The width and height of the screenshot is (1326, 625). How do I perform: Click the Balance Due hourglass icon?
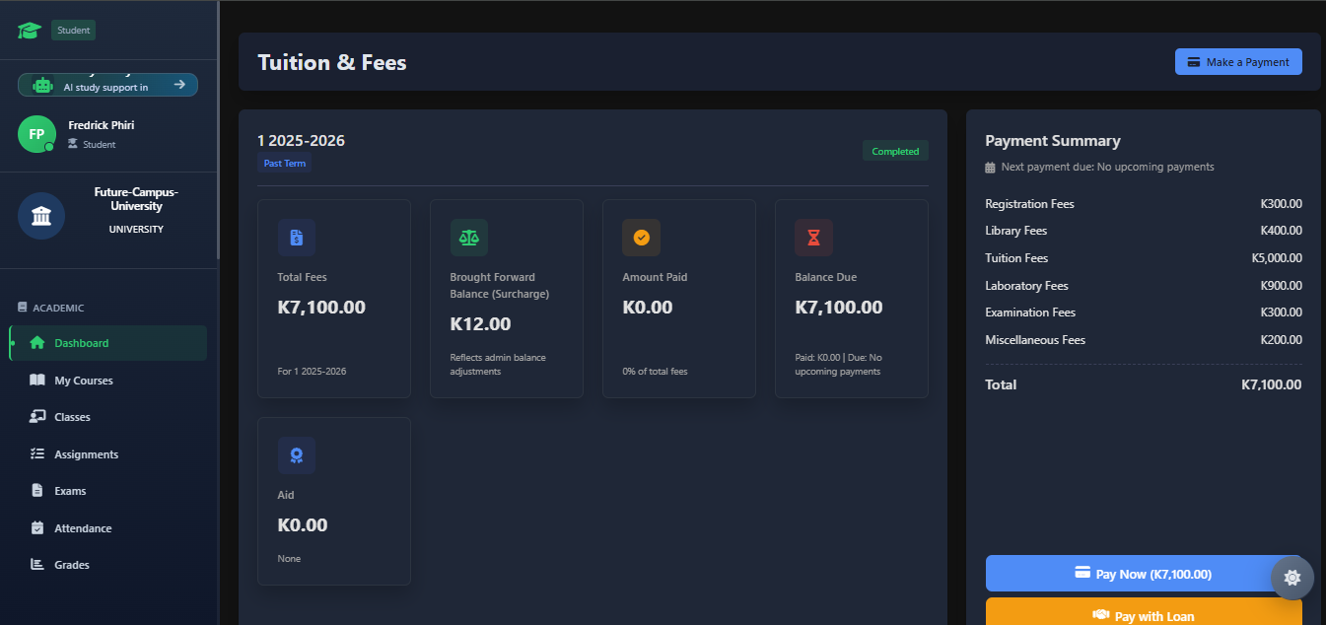[813, 238]
